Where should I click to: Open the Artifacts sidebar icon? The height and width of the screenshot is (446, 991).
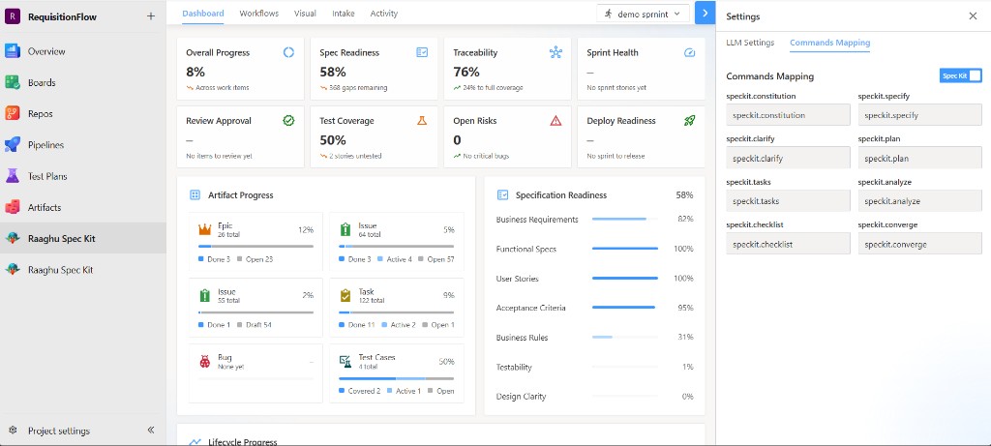[x=13, y=207]
